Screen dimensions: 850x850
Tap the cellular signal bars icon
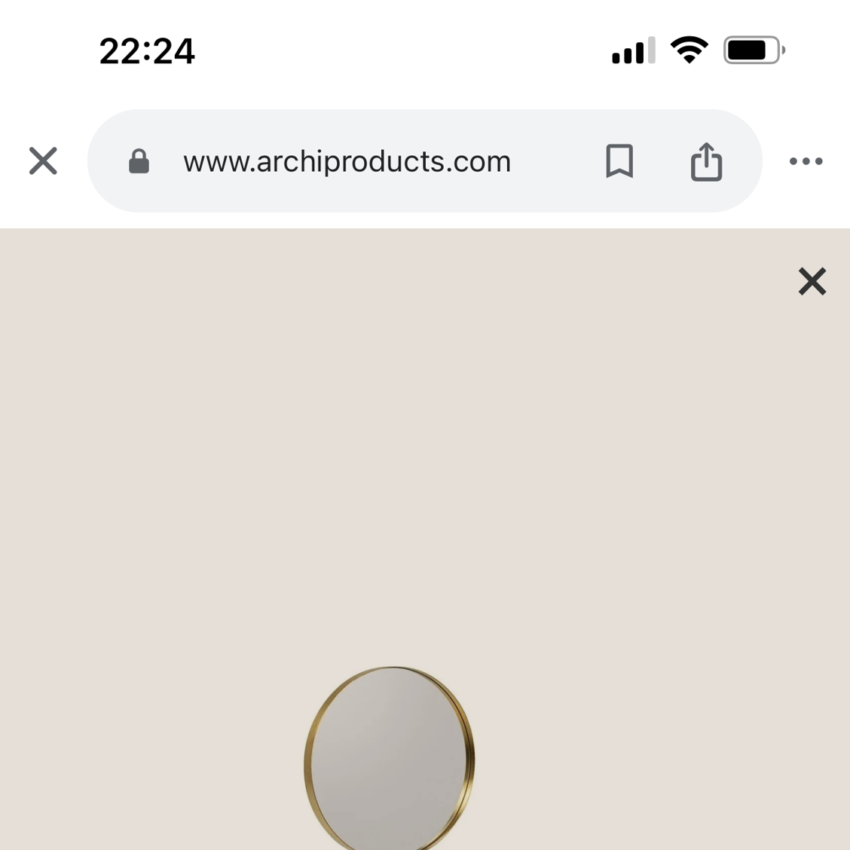(x=634, y=50)
